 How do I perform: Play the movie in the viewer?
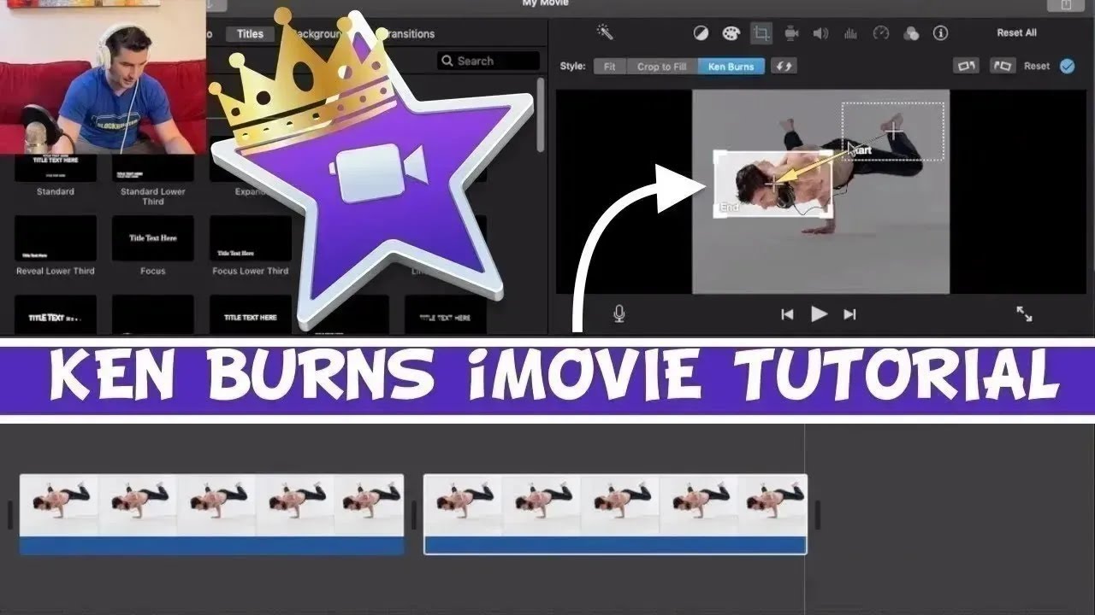[819, 314]
